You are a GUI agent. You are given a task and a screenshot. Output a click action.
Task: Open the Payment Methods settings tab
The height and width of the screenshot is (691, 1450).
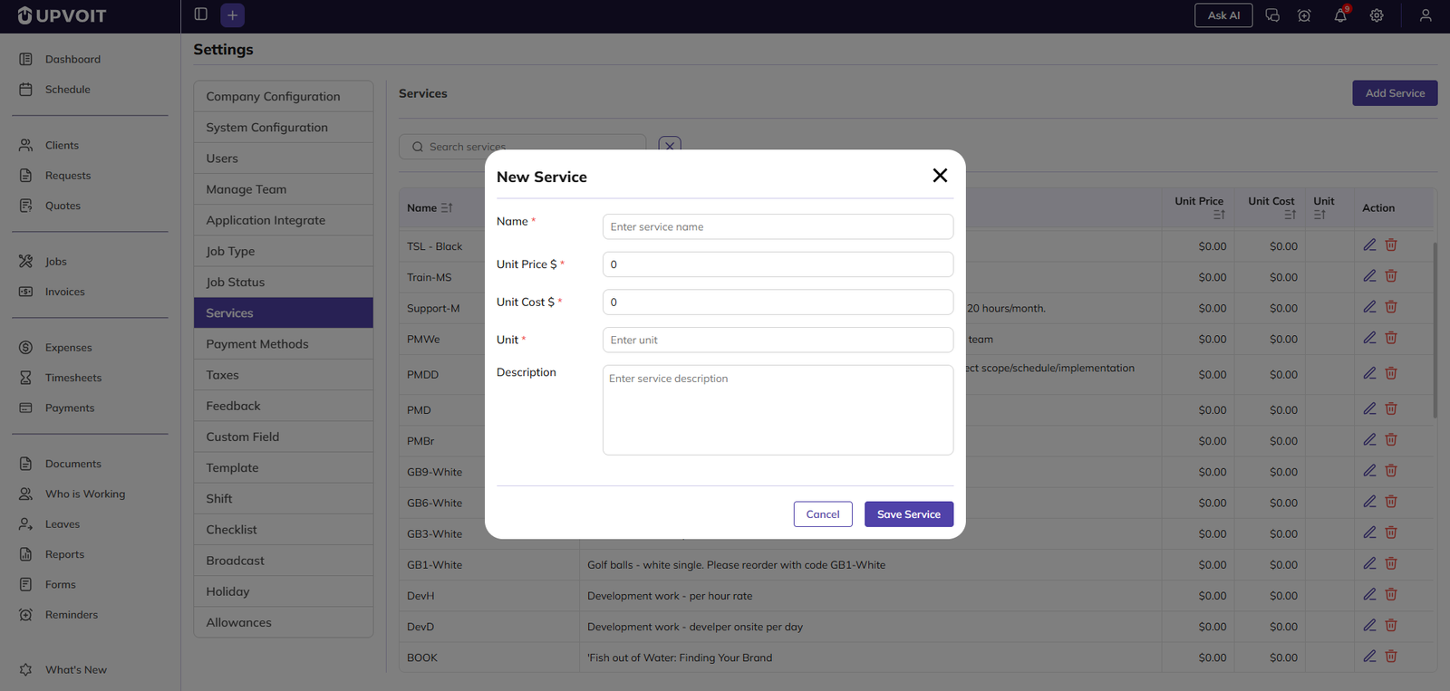257,344
